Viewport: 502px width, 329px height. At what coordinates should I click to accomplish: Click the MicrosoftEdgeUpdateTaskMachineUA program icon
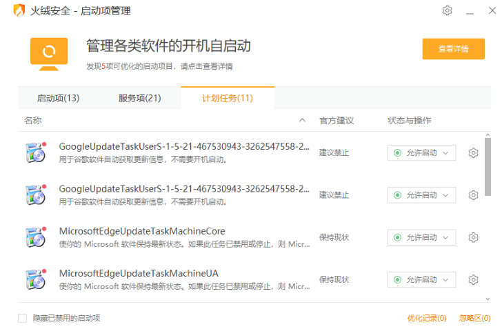(36, 279)
